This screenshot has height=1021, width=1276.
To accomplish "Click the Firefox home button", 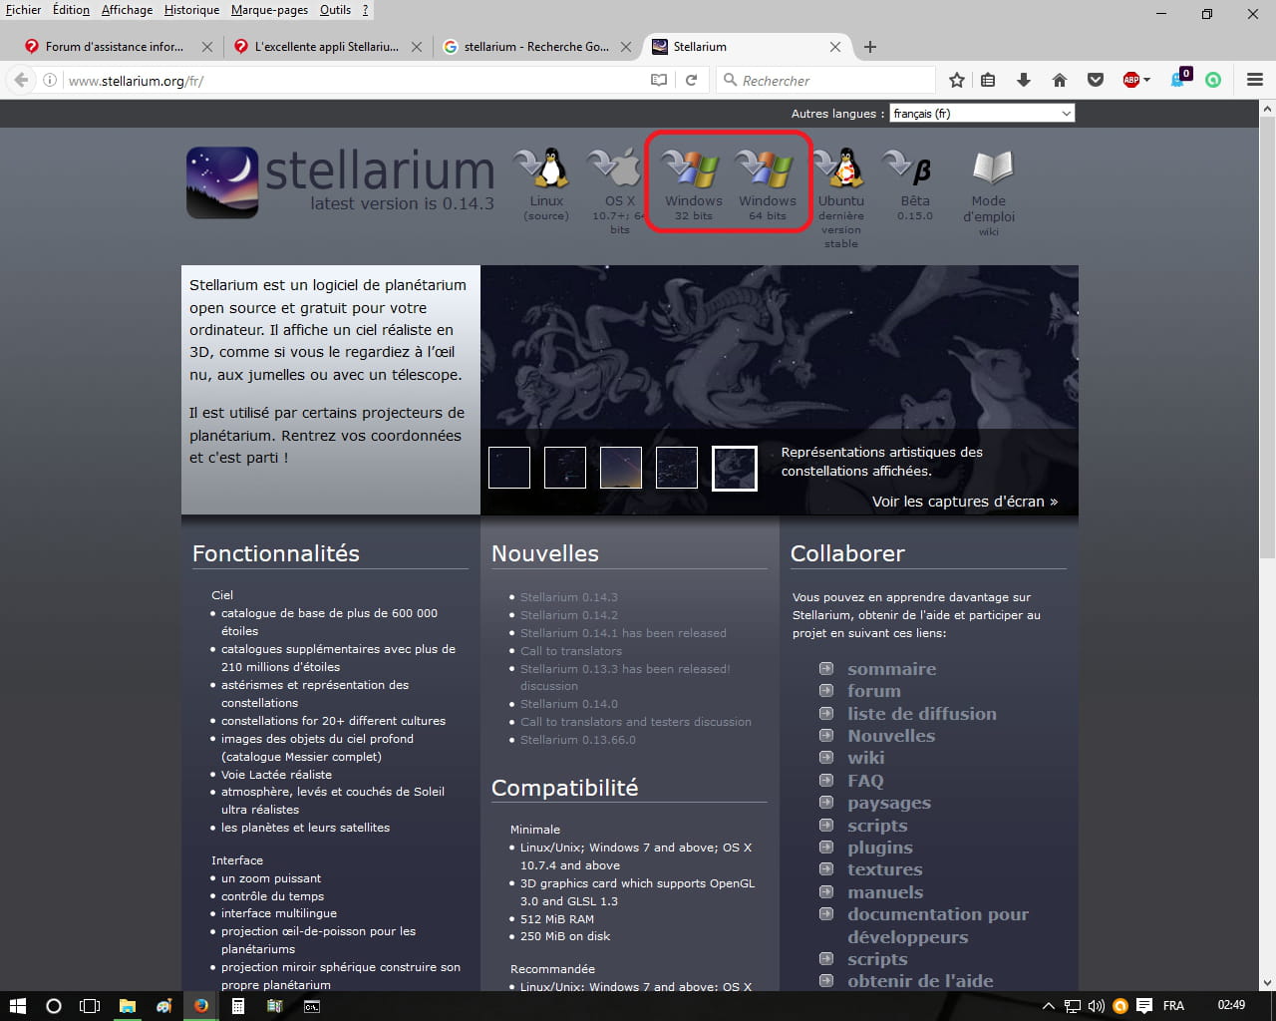I will [1060, 80].
